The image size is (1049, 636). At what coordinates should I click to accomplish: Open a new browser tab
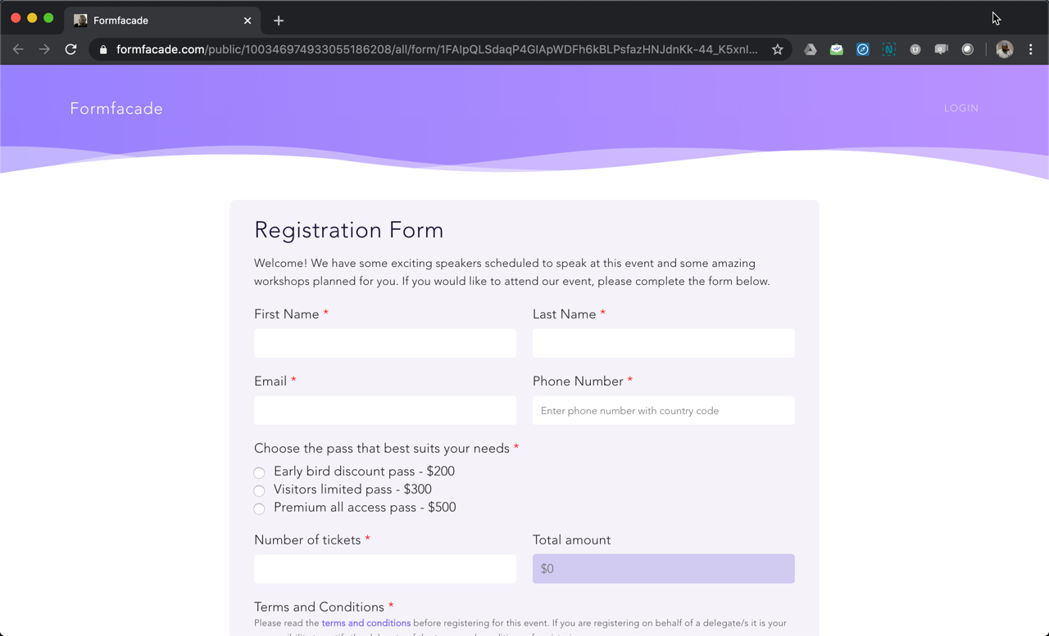point(279,20)
